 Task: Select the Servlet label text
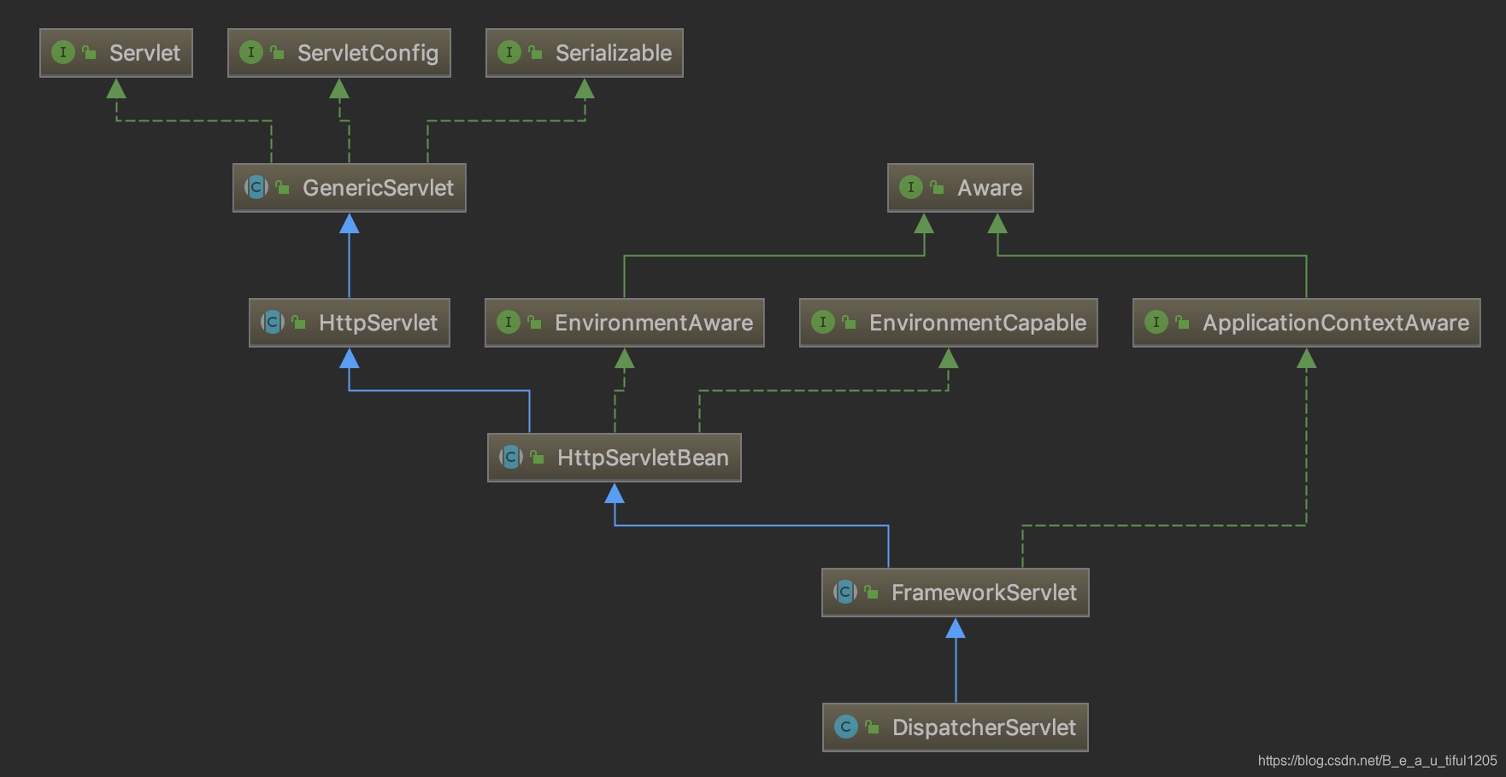(145, 53)
